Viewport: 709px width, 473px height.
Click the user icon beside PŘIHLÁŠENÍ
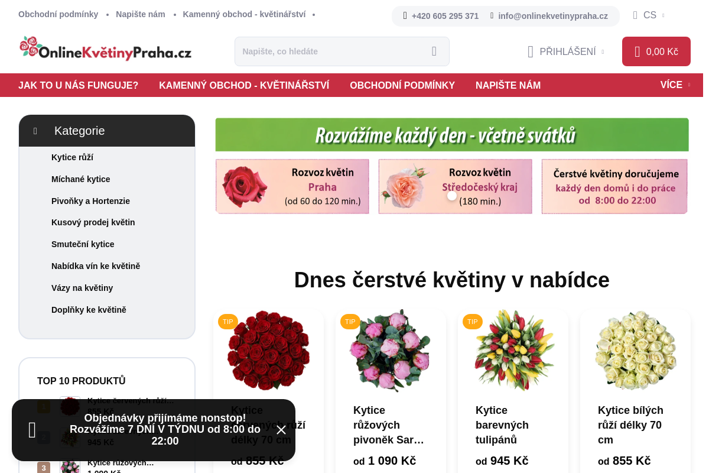tap(531, 52)
